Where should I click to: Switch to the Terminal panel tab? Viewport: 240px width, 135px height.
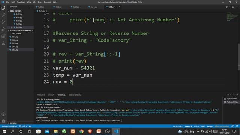[61, 95]
